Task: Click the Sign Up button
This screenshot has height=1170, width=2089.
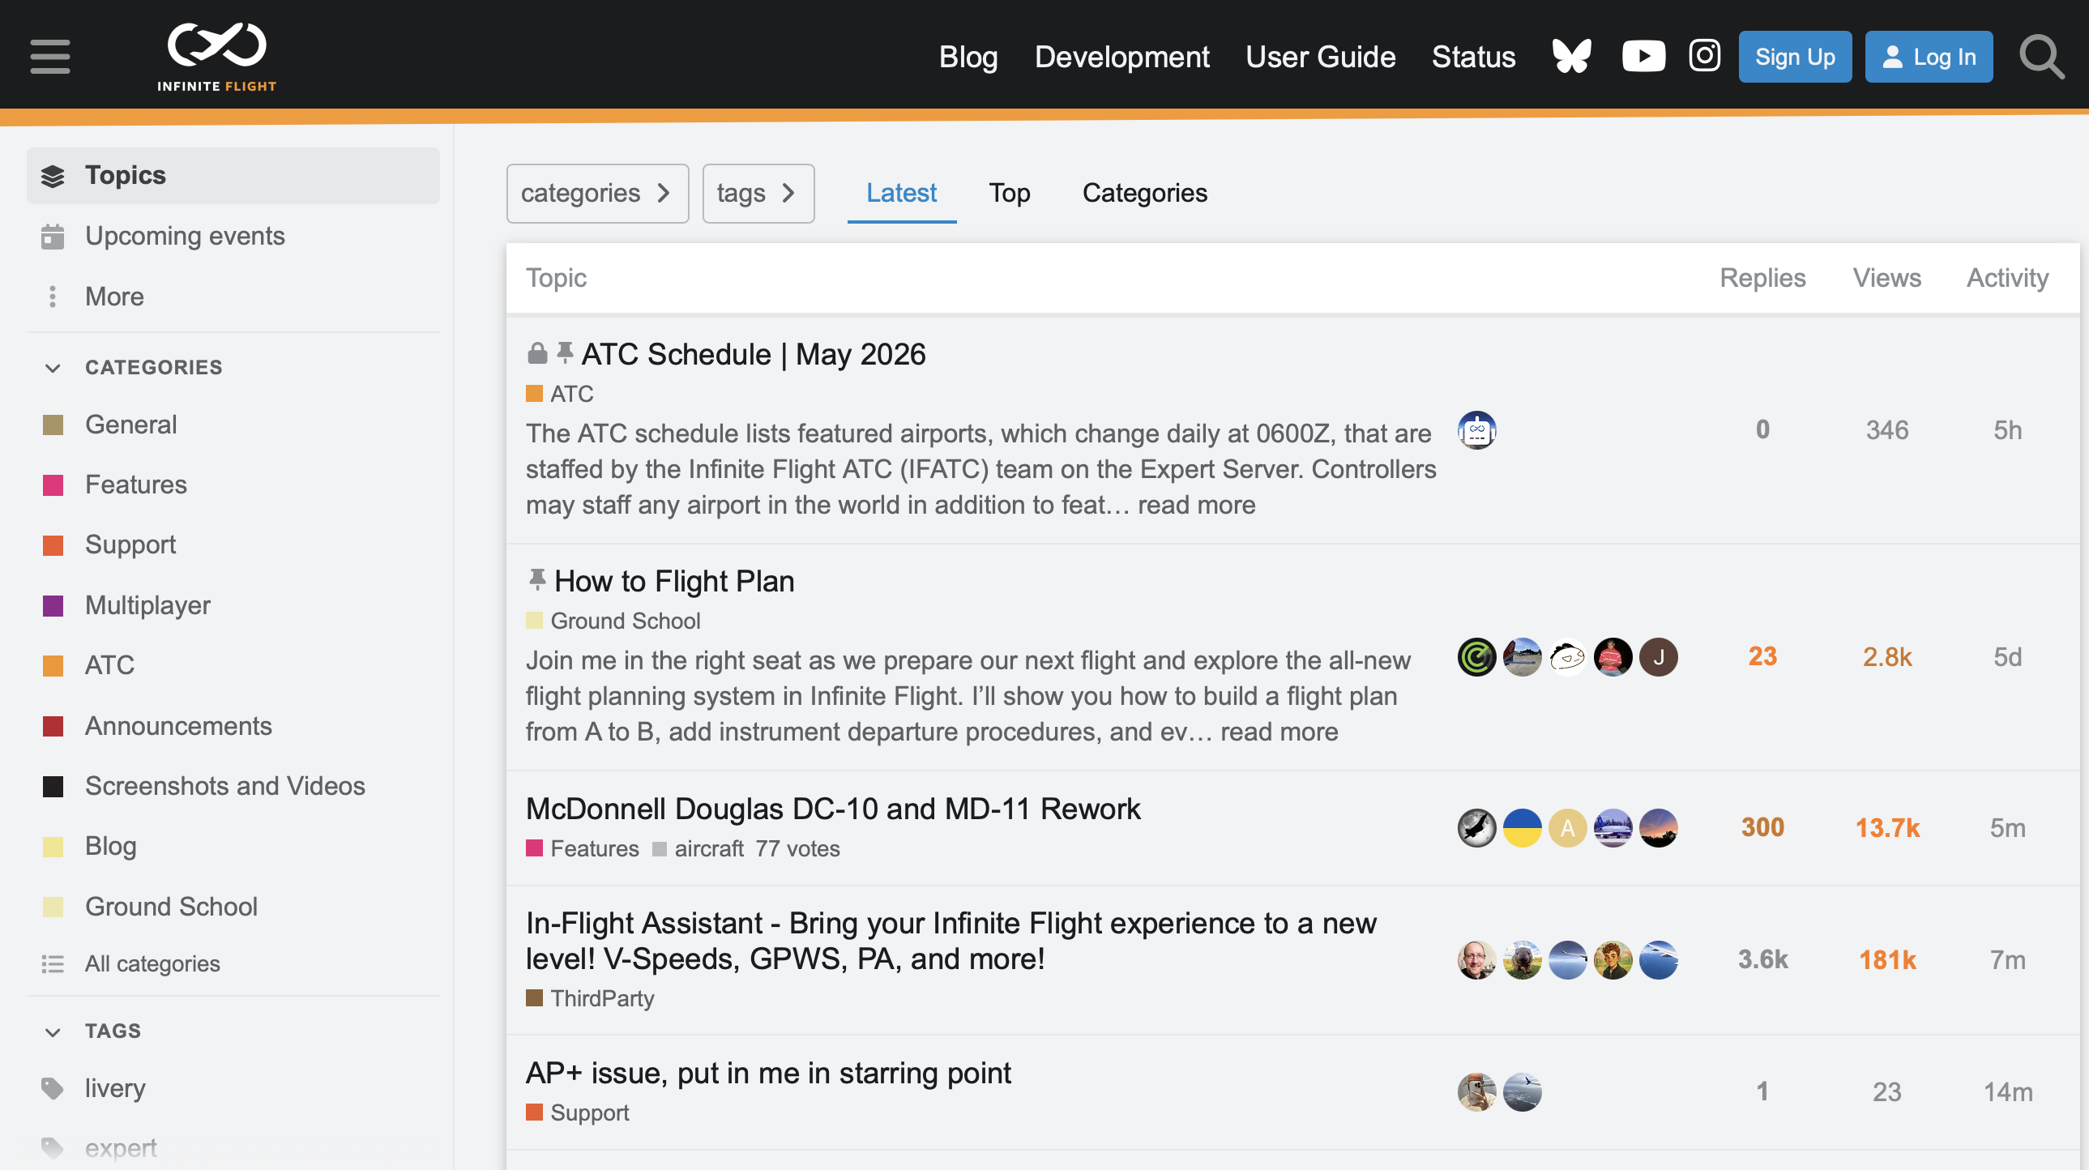Action: 1794,57
